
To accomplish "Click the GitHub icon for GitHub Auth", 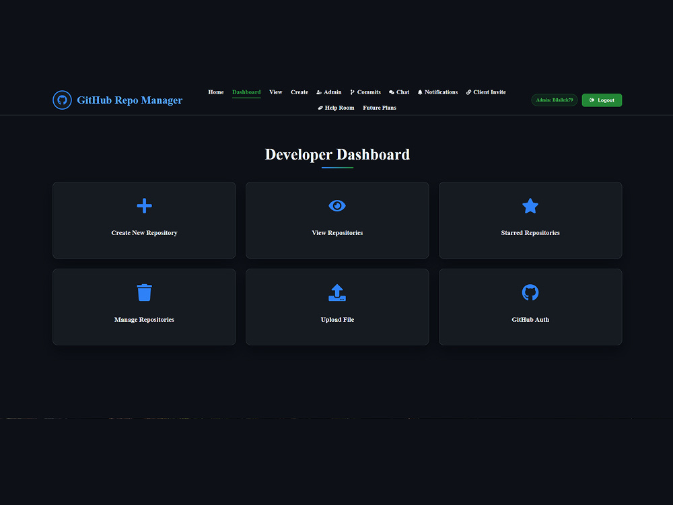I will (x=530, y=292).
